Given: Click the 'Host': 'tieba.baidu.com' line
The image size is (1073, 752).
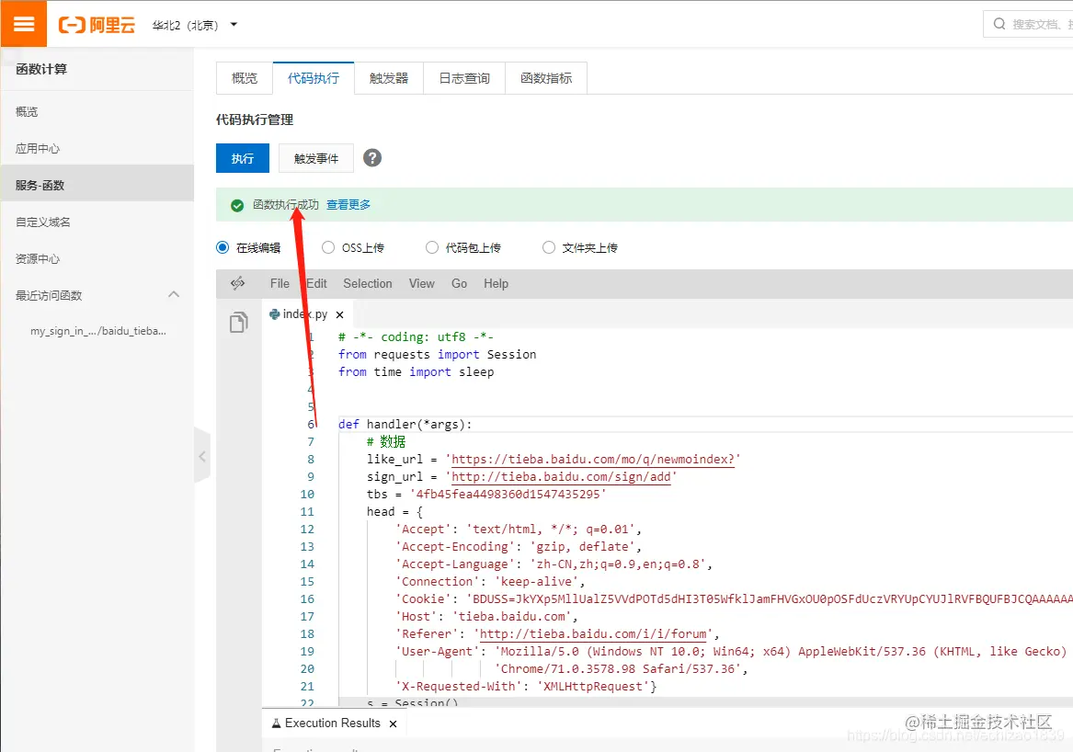Looking at the screenshot, I should pyautogui.click(x=486, y=617).
